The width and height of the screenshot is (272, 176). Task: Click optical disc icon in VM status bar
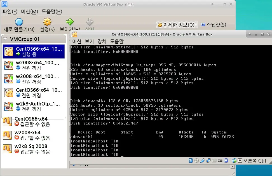pos(196,161)
